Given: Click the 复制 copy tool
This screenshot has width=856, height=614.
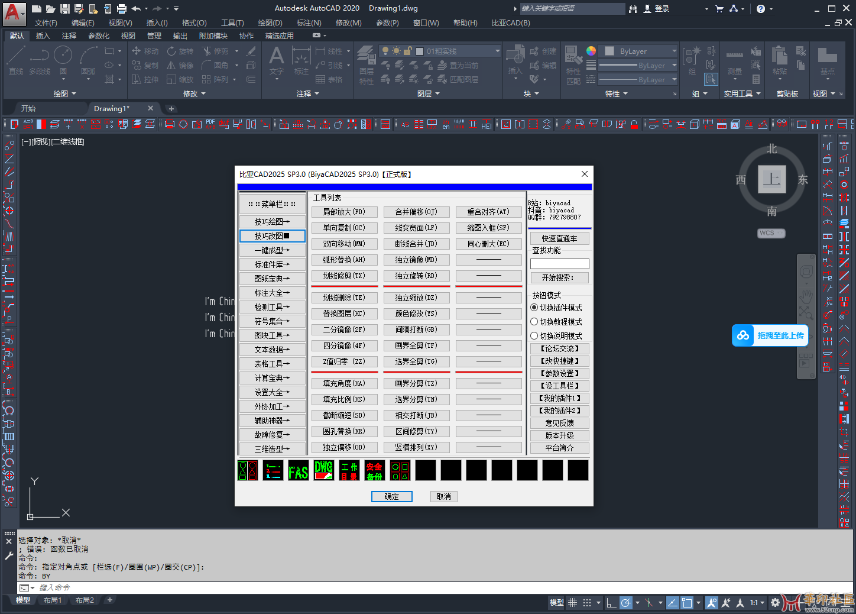Looking at the screenshot, I should click(145, 65).
